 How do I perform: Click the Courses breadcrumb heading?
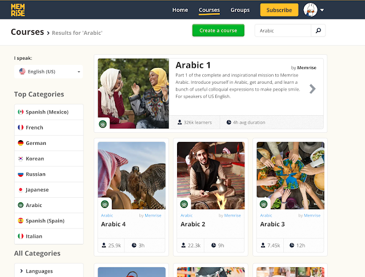point(27,32)
